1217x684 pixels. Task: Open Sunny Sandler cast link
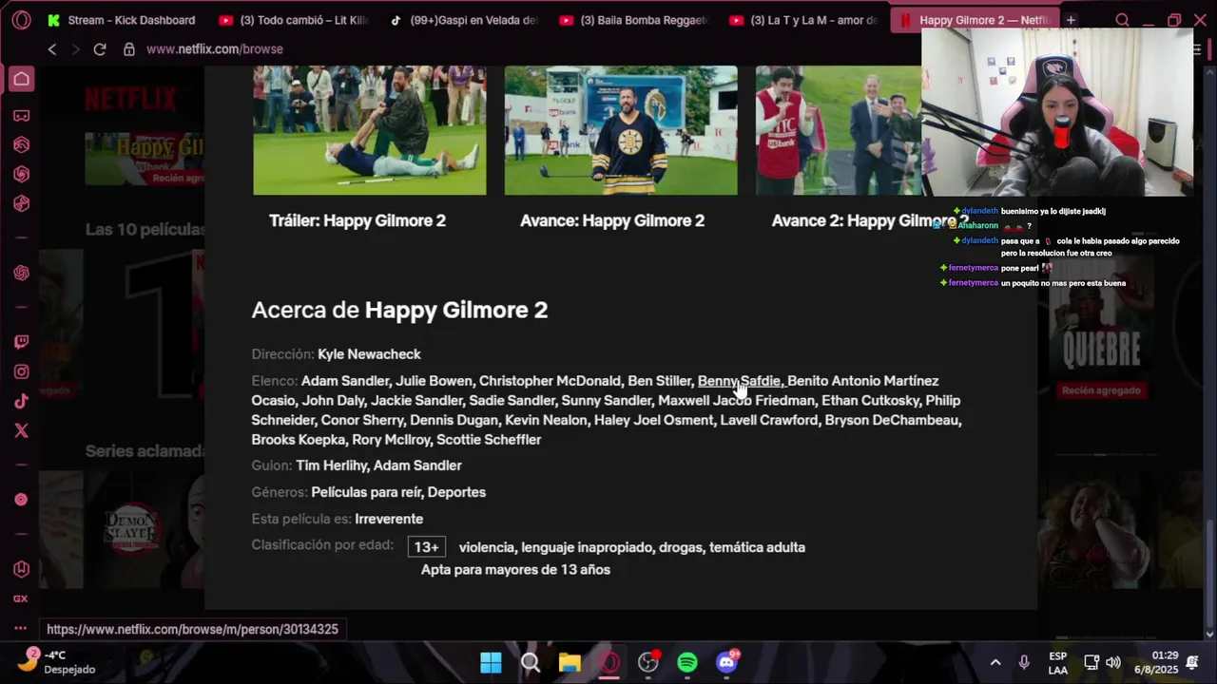[607, 401]
